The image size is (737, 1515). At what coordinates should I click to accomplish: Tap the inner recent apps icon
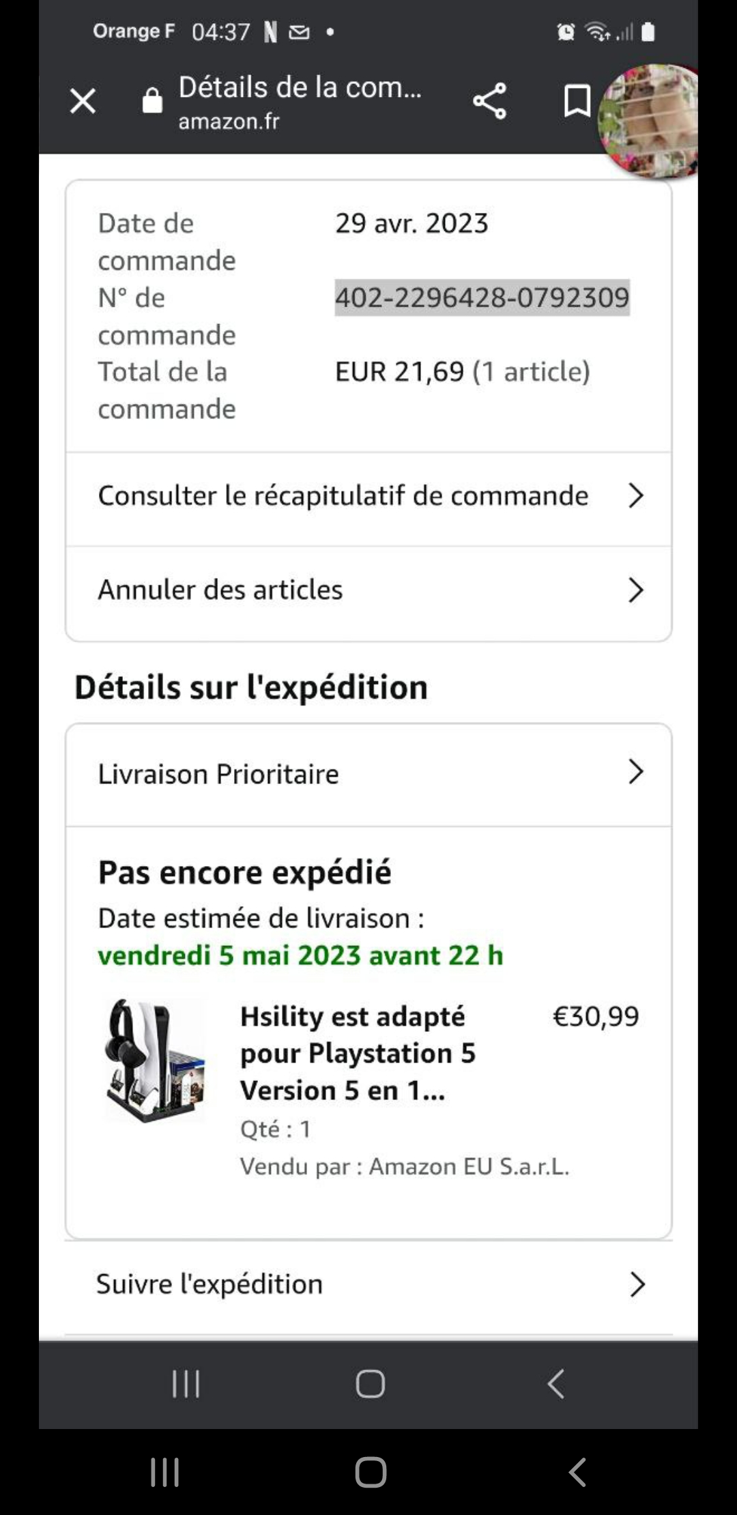click(x=186, y=1384)
